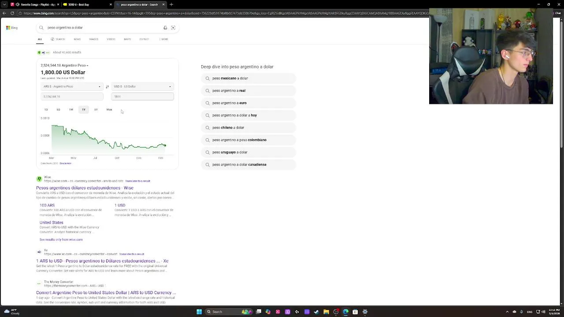Click the microphone voice search icon
Viewport: 564px width, 317px height.
point(165,28)
